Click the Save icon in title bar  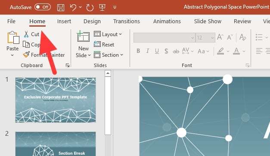pyautogui.click(x=61, y=8)
